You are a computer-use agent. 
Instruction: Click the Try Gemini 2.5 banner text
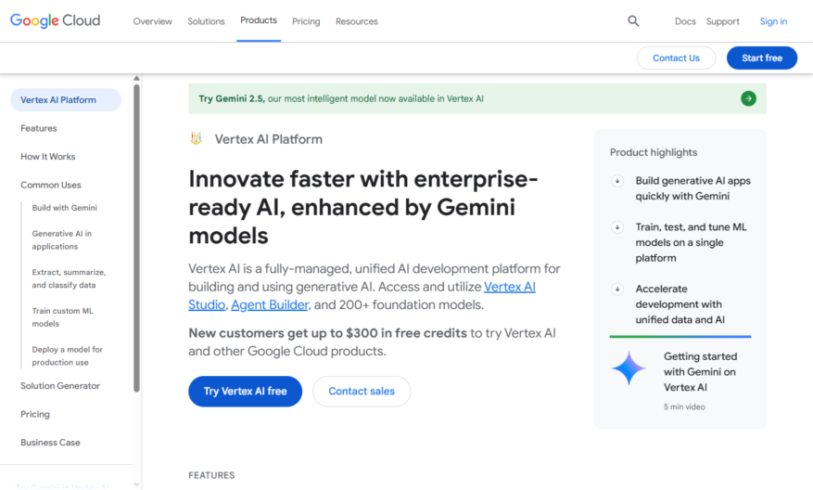click(341, 98)
